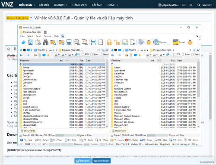Click the network computer toolbar icon

click(x=69, y=42)
